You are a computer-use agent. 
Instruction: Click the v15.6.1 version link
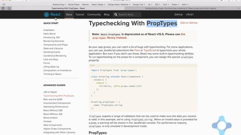(x=189, y=15)
